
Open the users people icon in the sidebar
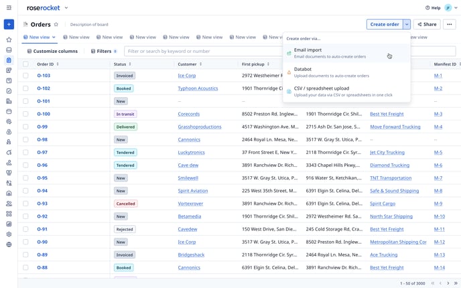(9, 204)
